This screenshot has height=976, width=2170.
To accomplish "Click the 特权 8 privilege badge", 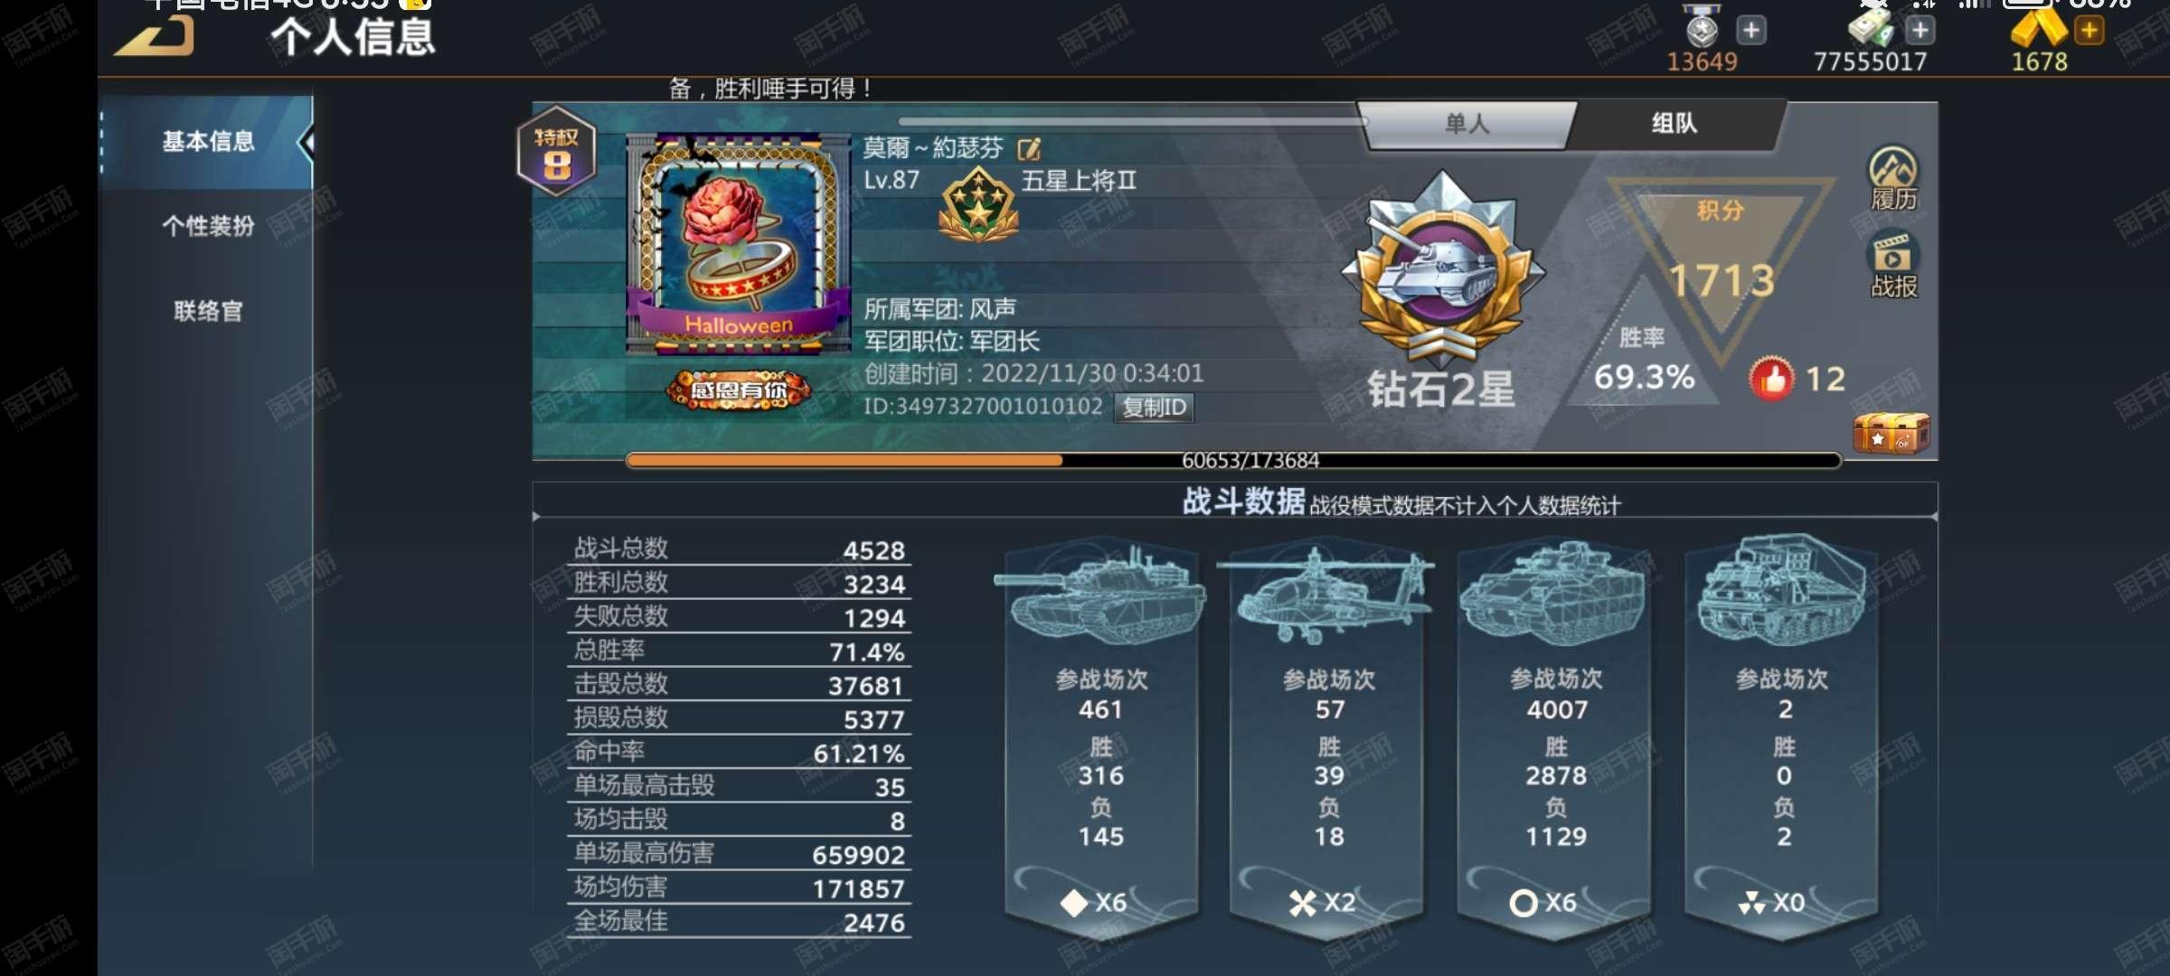I will coord(556,154).
